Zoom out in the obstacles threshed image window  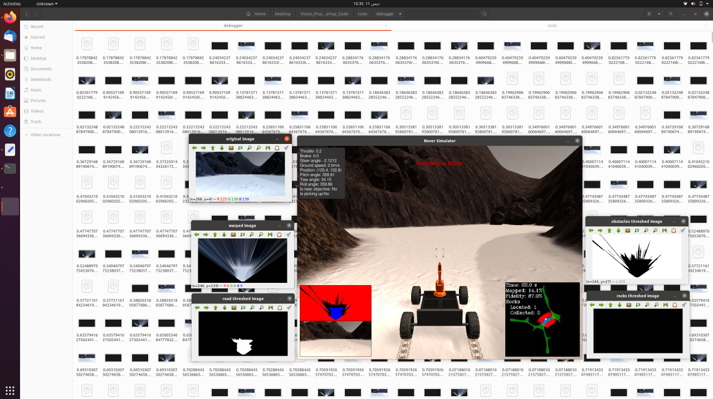[x=655, y=230]
